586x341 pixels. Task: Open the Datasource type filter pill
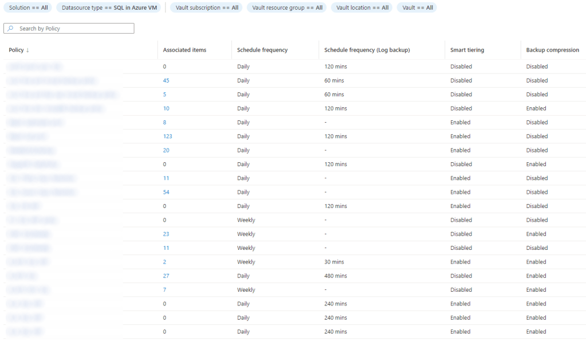click(x=109, y=8)
